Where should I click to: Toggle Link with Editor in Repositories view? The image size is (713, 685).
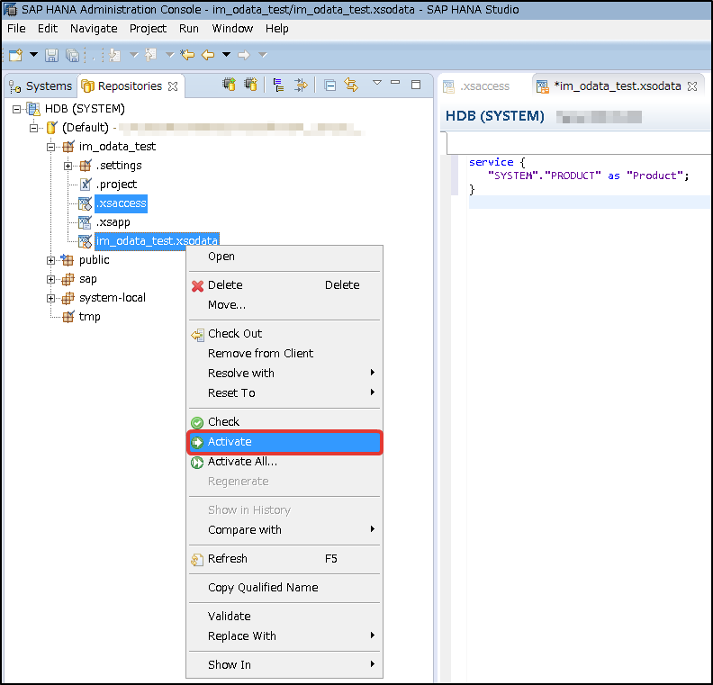click(x=351, y=85)
